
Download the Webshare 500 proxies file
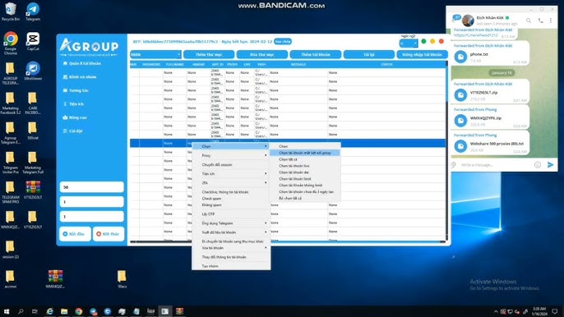point(460,146)
